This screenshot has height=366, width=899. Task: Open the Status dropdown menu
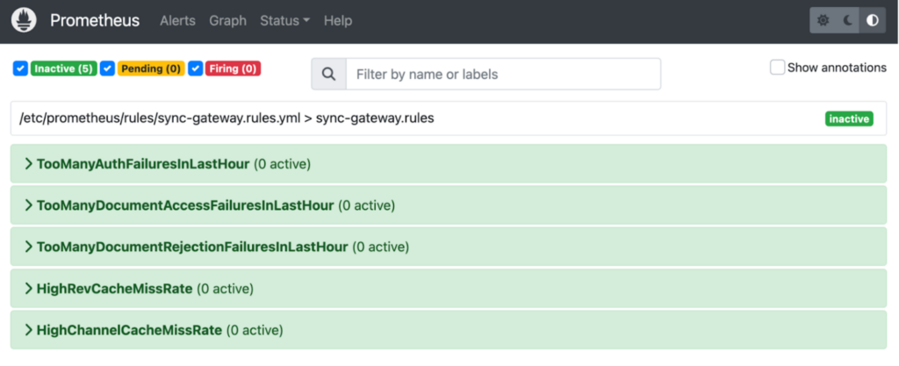[x=285, y=20]
